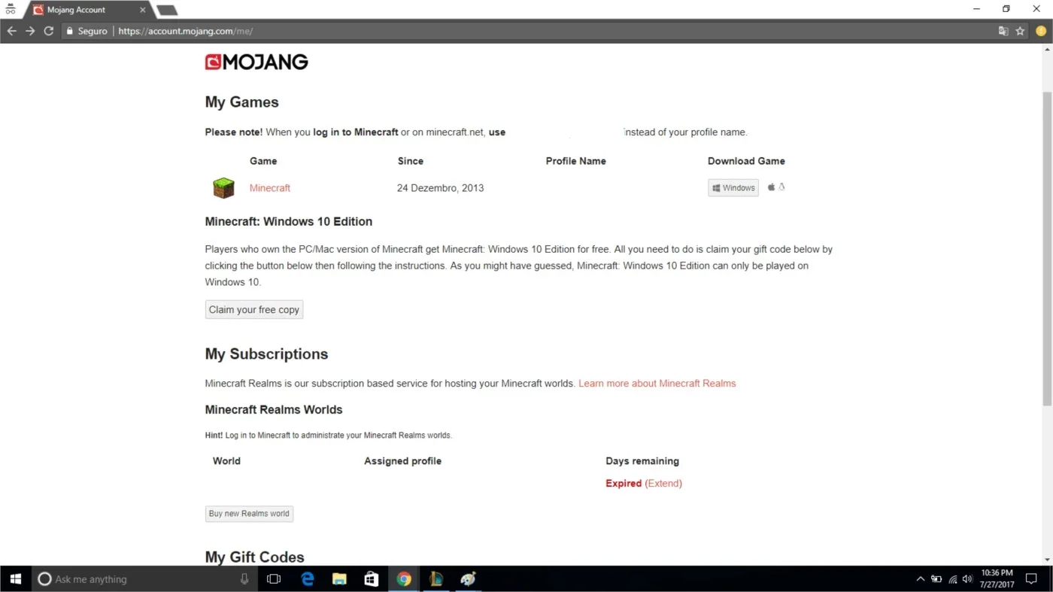The width and height of the screenshot is (1053, 592).
Task: Open the volume control in system tray
Action: point(967,579)
